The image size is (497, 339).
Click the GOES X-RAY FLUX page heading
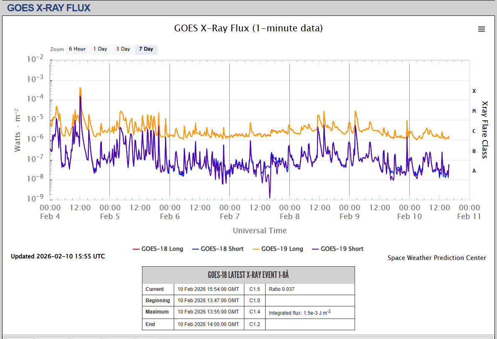click(49, 8)
